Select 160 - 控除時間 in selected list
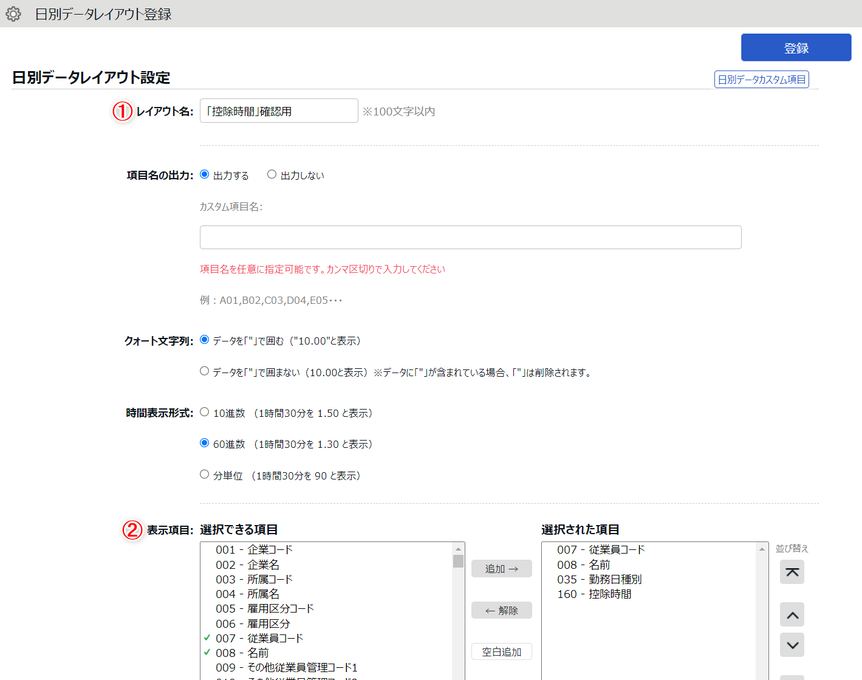Screen dimensions: 862x680 (649, 594)
